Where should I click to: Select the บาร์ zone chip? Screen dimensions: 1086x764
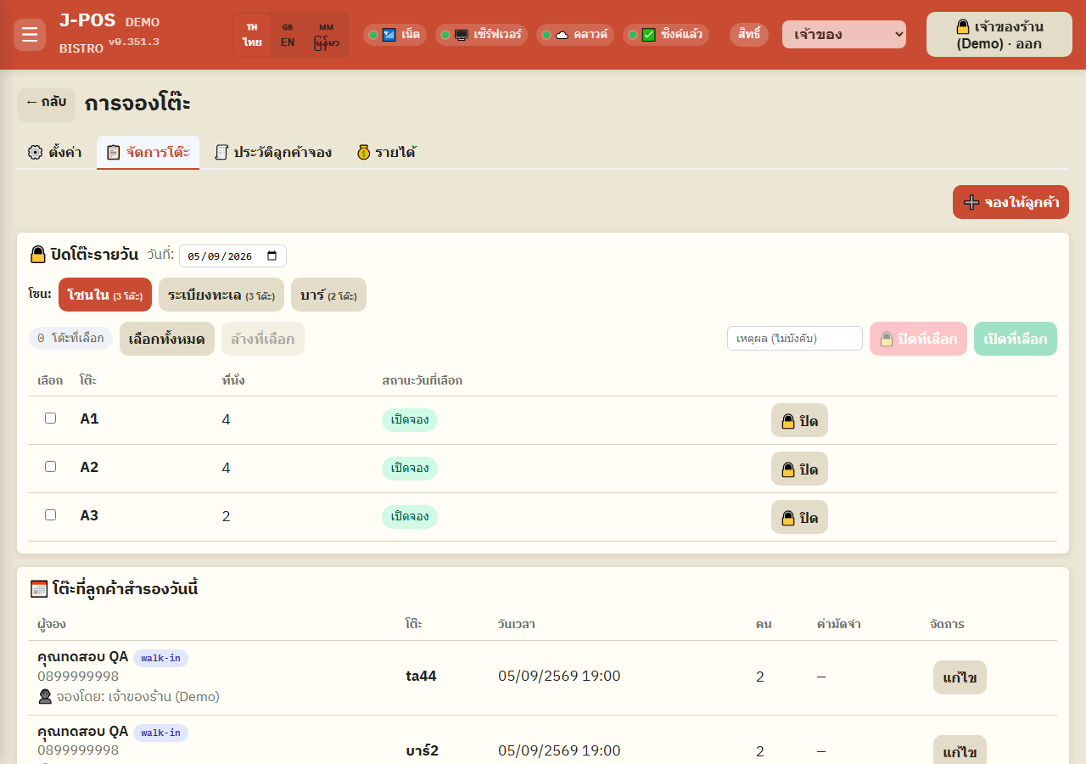(328, 295)
